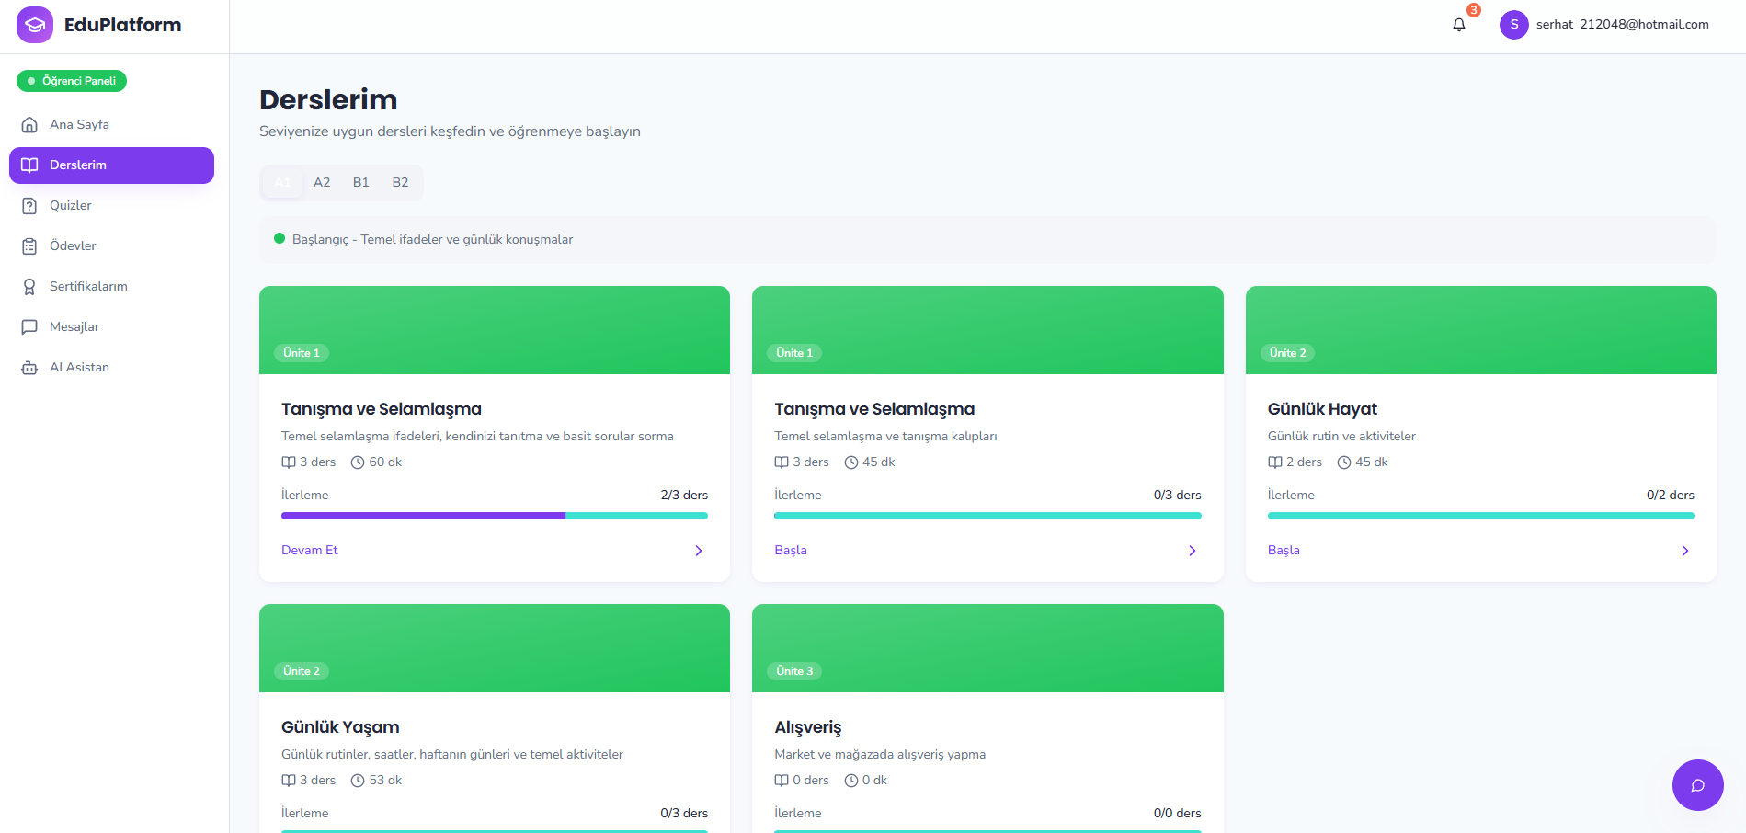The image size is (1746, 833).
Task: Click the "Günlük Yaşam" course title
Action: coord(340,727)
